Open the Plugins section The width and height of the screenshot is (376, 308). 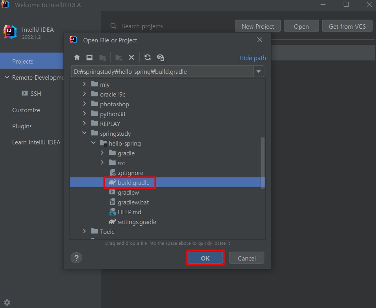(22, 126)
